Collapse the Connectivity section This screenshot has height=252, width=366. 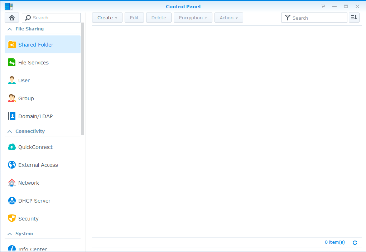pyautogui.click(x=10, y=131)
